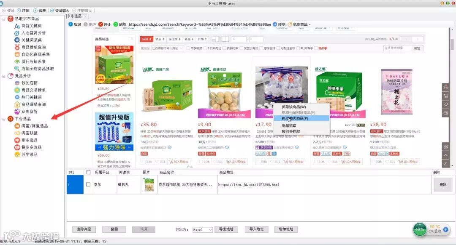Open 商品交易榜单 item
Image resolution: width=456 pixels, height=245 pixels.
point(33,90)
